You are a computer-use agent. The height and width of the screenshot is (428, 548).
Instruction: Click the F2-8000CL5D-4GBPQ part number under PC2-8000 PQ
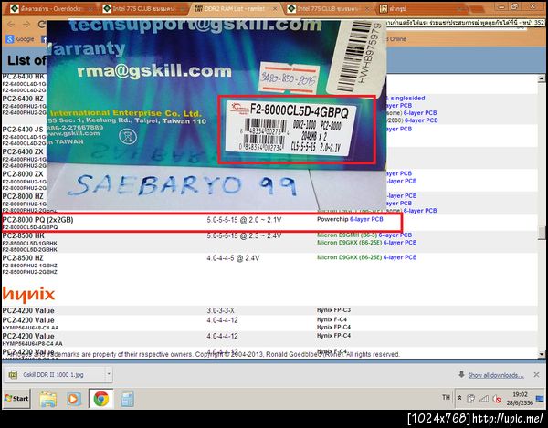tap(30, 227)
